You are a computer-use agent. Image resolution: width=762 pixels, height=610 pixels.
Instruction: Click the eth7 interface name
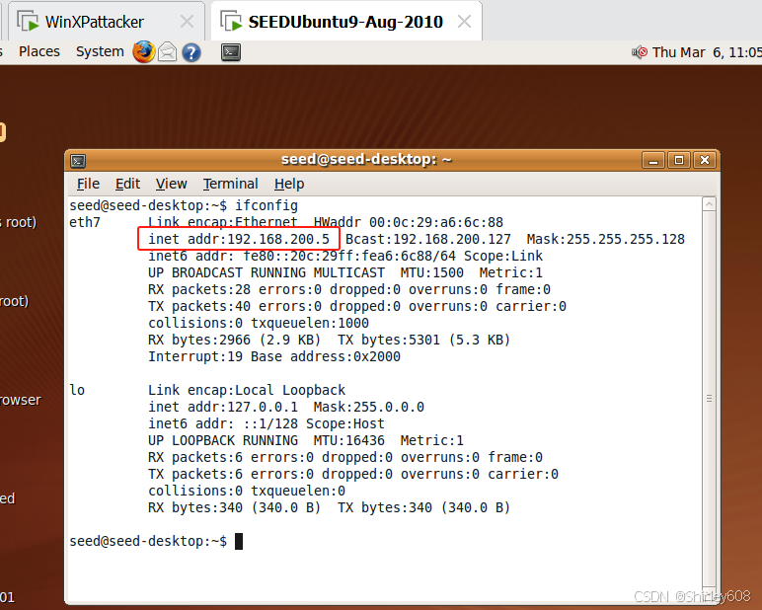pos(85,223)
